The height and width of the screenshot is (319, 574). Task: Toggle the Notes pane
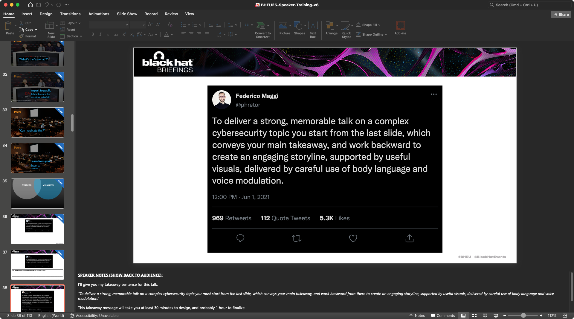click(x=417, y=316)
